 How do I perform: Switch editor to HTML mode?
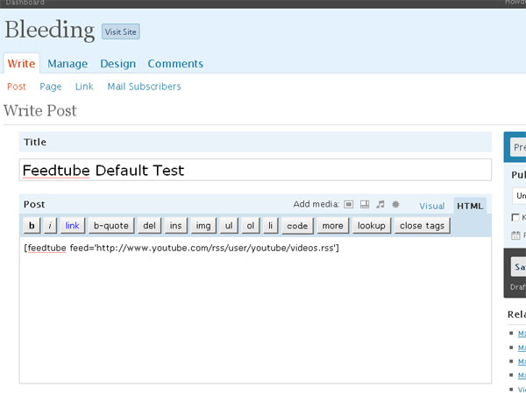470,206
